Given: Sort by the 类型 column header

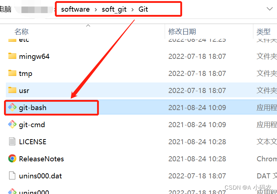Looking at the screenshot, I should pos(264,32).
